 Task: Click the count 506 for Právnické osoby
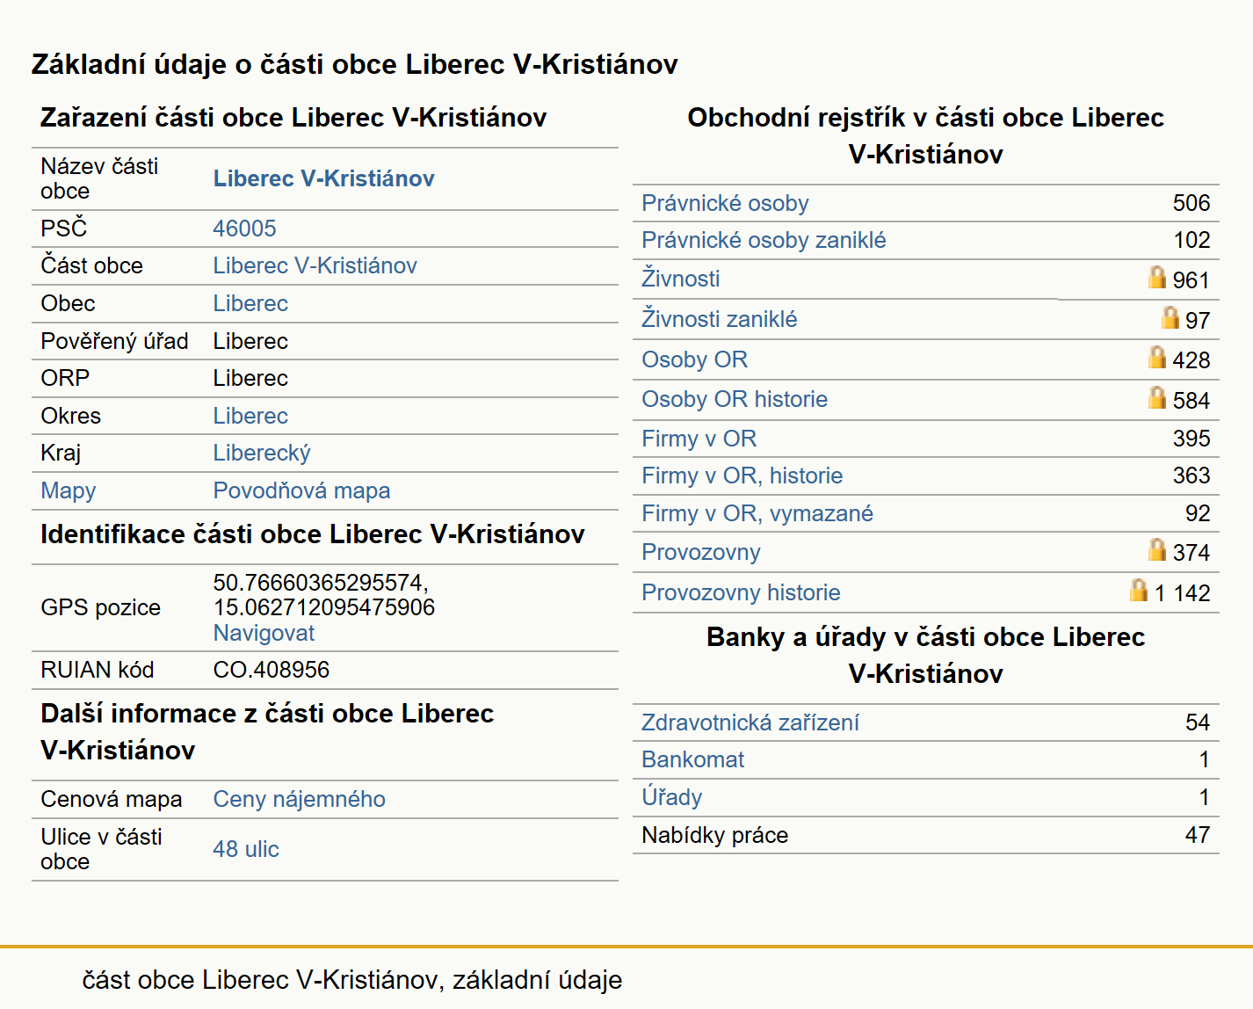(1191, 203)
